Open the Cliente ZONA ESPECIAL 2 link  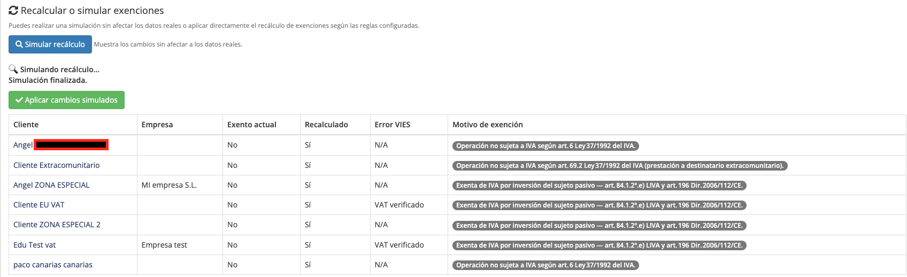tap(57, 225)
